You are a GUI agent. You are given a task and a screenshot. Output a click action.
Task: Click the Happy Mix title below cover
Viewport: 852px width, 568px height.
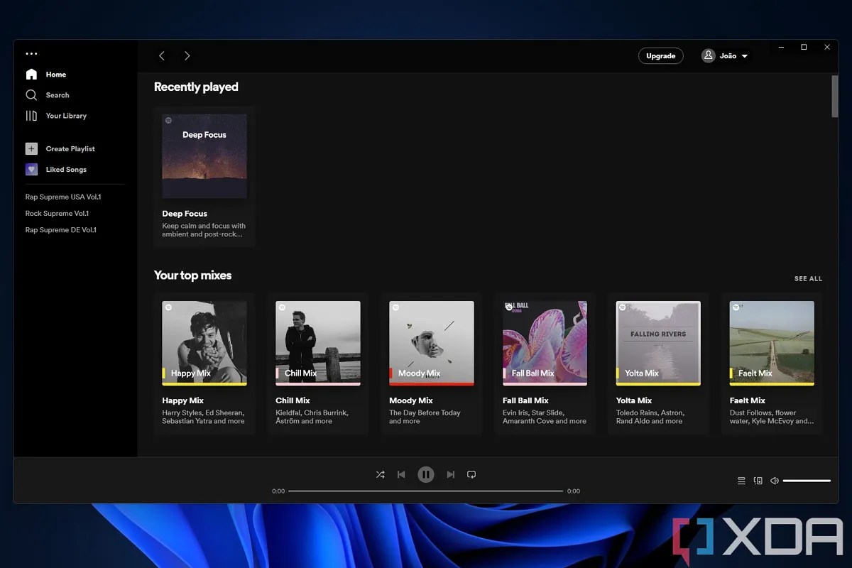(182, 400)
